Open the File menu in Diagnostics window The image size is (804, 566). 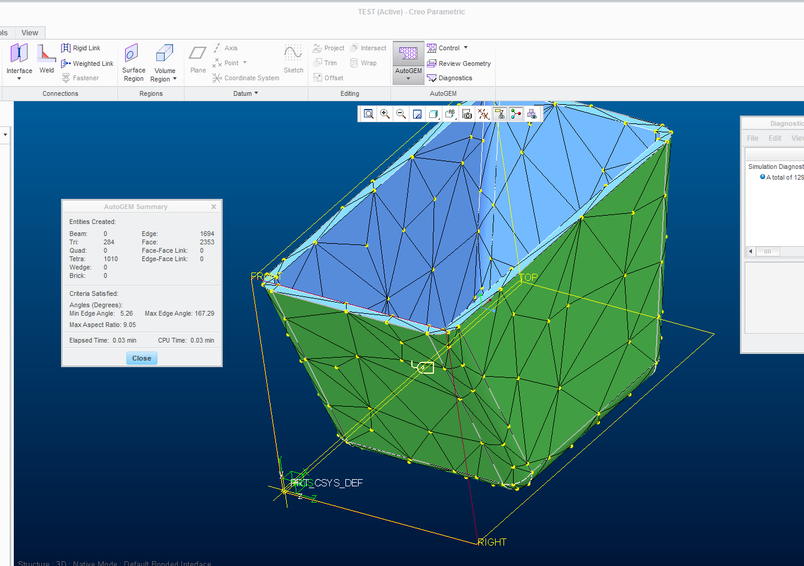tap(753, 138)
